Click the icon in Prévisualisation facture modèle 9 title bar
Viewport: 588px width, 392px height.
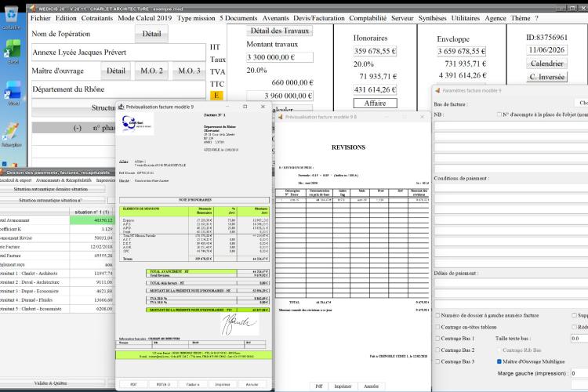click(121, 107)
